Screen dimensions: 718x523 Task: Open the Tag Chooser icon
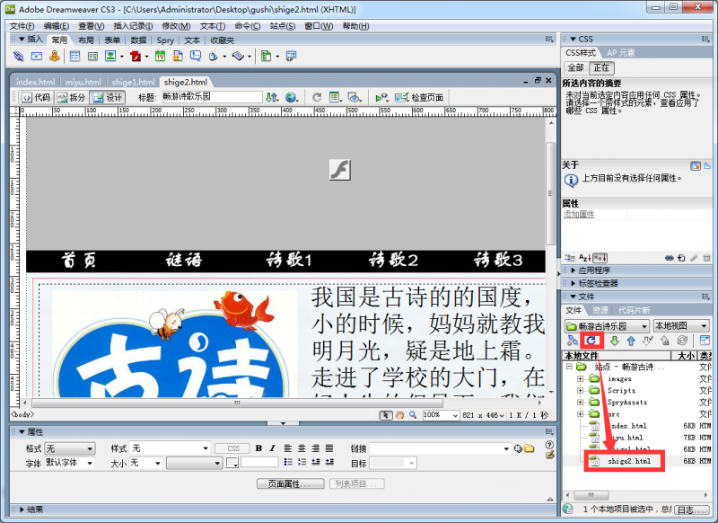[x=291, y=57]
